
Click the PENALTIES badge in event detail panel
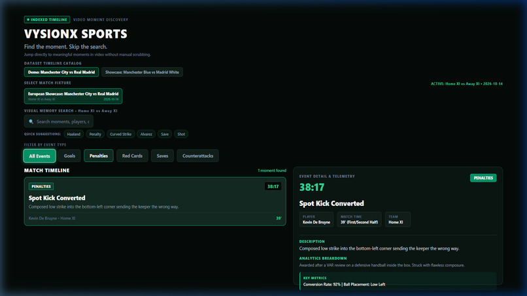click(483, 178)
